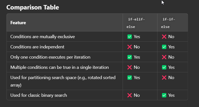This screenshot has width=199, height=107.
Task: Click the Comparison Table heading
Action: pyautogui.click(x=33, y=7)
